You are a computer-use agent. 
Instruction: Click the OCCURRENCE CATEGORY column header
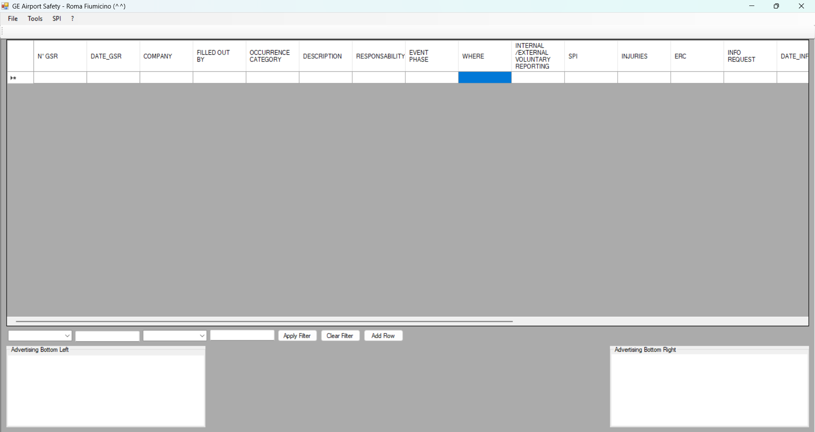pos(272,56)
